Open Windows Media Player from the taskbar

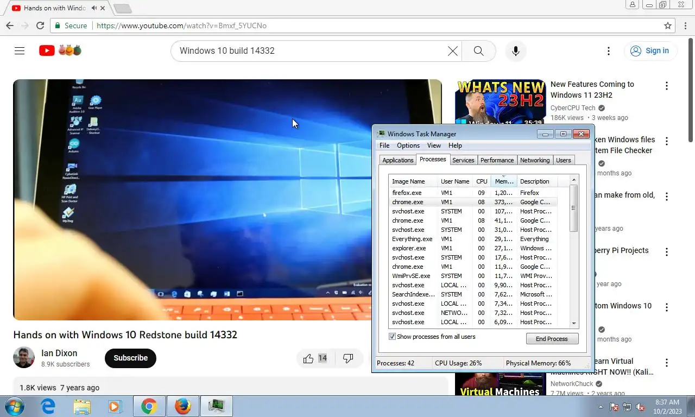point(115,406)
